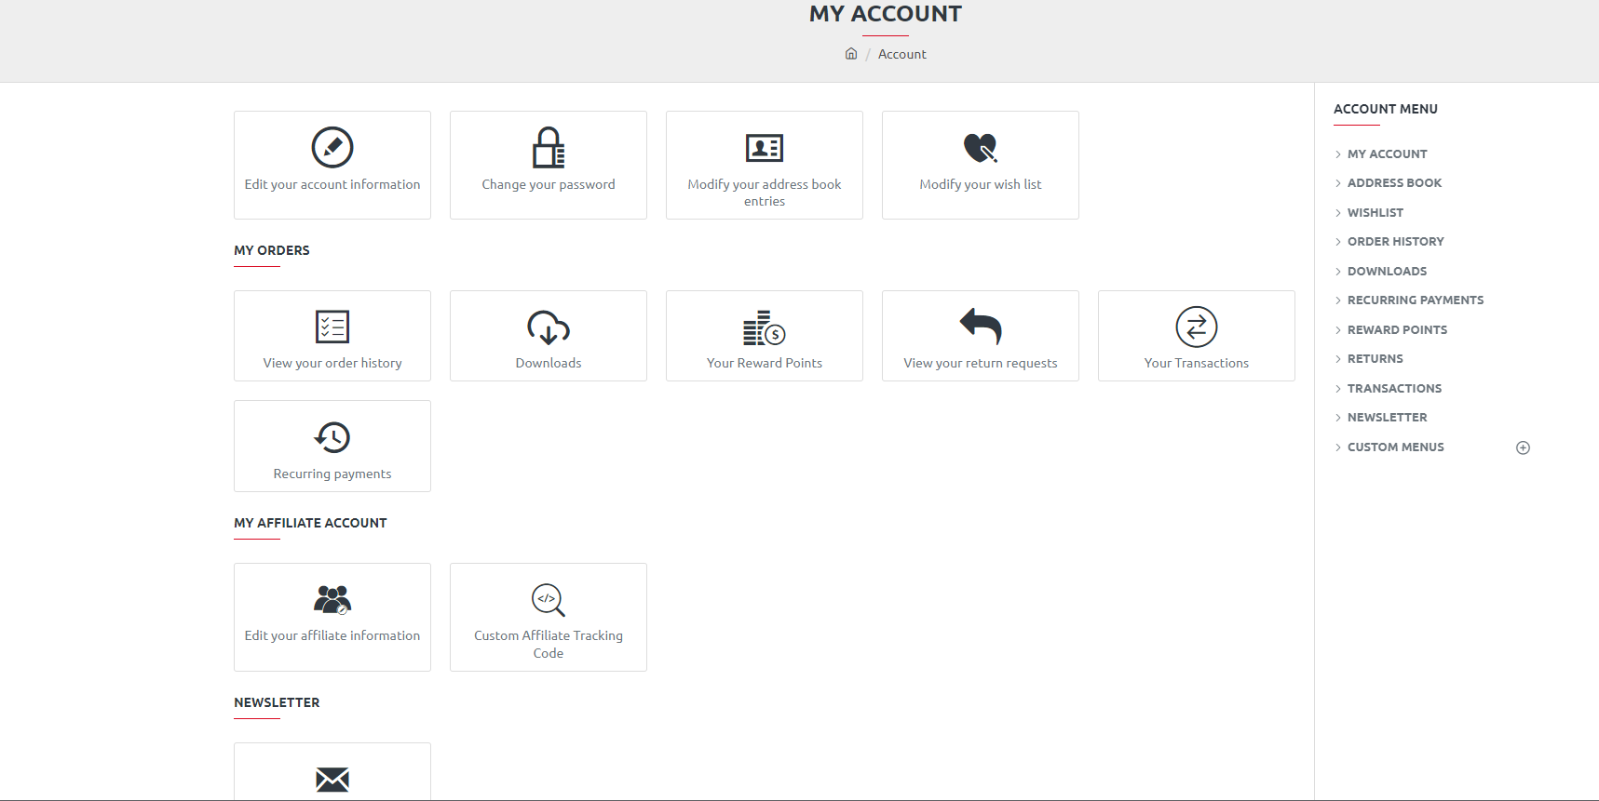Screen dimensions: 1599x801
Task: Open View your order history link
Action: click(x=332, y=363)
